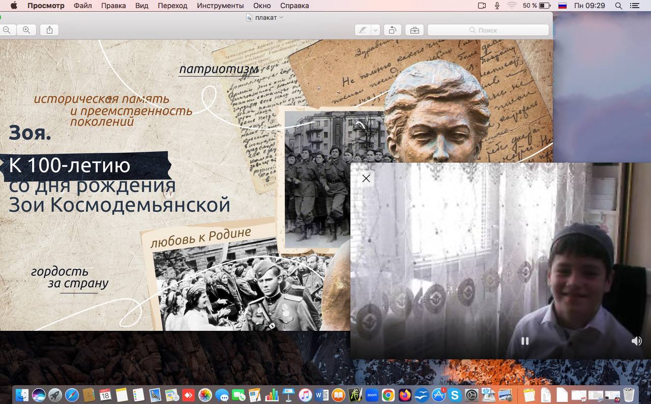651x404 pixels.
Task: Open Spotlight search in menu bar
Action: [x=618, y=6]
